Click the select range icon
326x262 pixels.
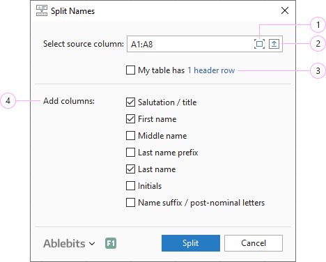[274, 44]
